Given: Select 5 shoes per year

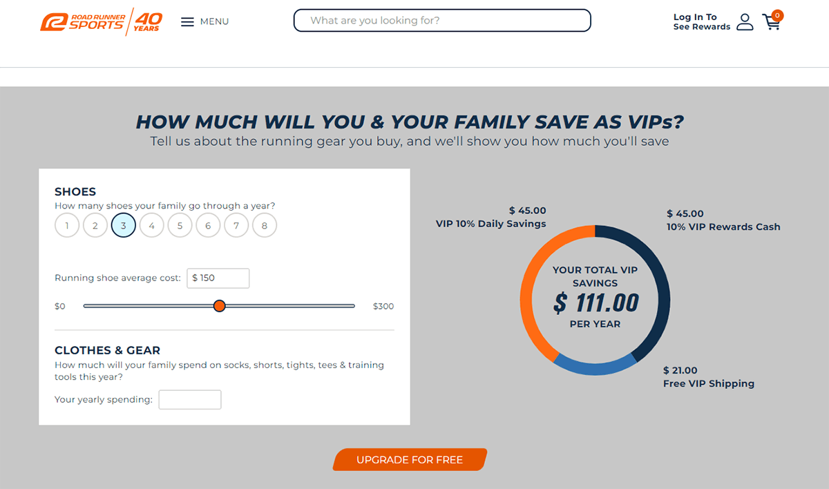Looking at the screenshot, I should [x=180, y=225].
